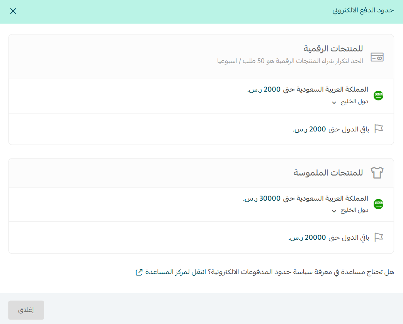This screenshot has height=324, width=403.
Task: Expand دول الخليج under tangible products
Action: 333,211
